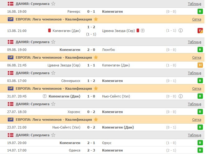Open Таблица link above Раннерс – Копенгаген match
Viewport: 206px width, 154px height.
tap(194, 4)
